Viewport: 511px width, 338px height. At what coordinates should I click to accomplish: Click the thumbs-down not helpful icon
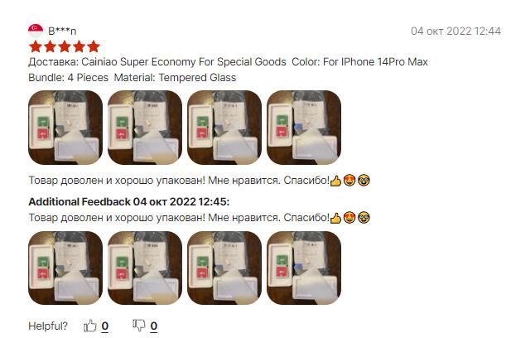pyautogui.click(x=139, y=326)
